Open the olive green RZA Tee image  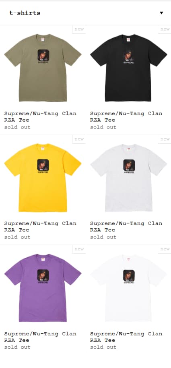(x=43, y=68)
